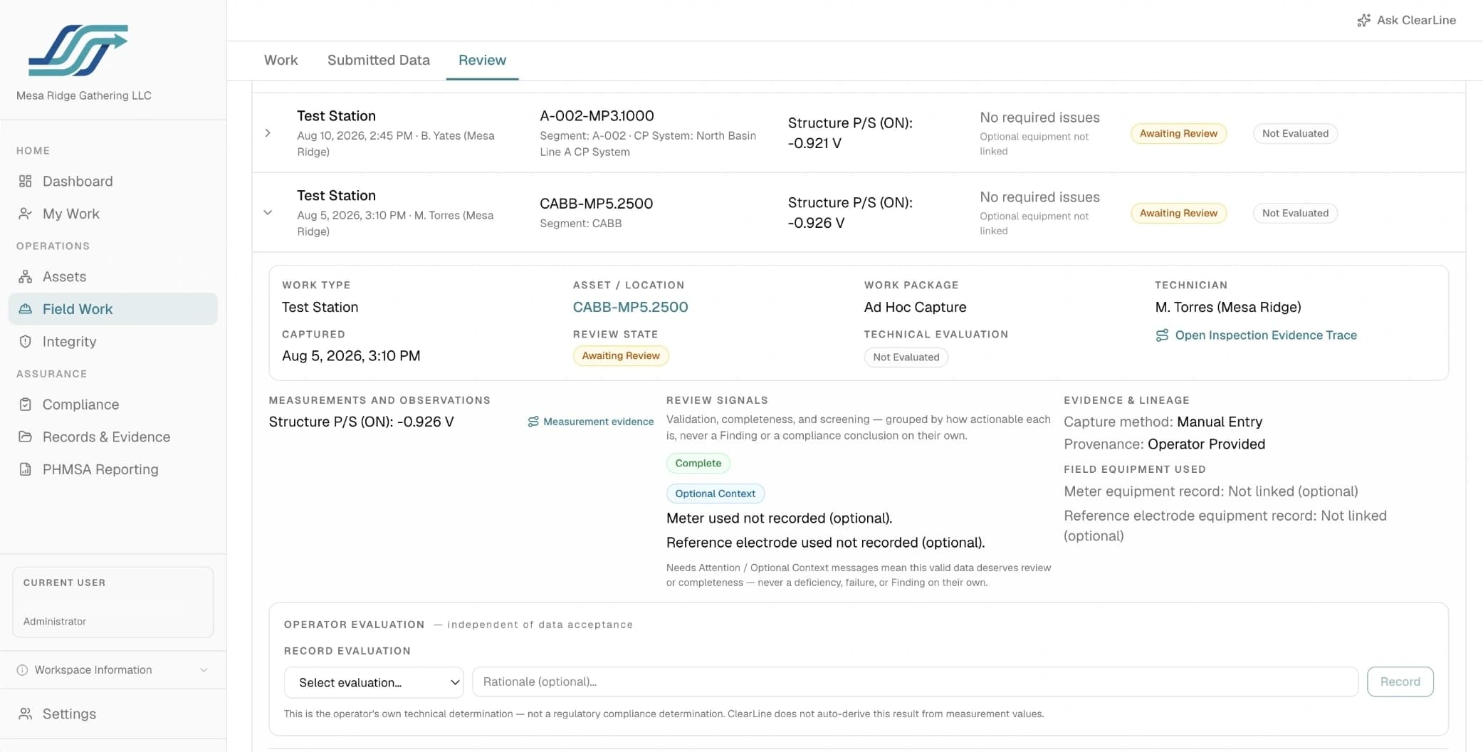This screenshot has width=1483, height=752.
Task: Click the Ask ClearLine sparkle icon
Action: pyautogui.click(x=1363, y=21)
